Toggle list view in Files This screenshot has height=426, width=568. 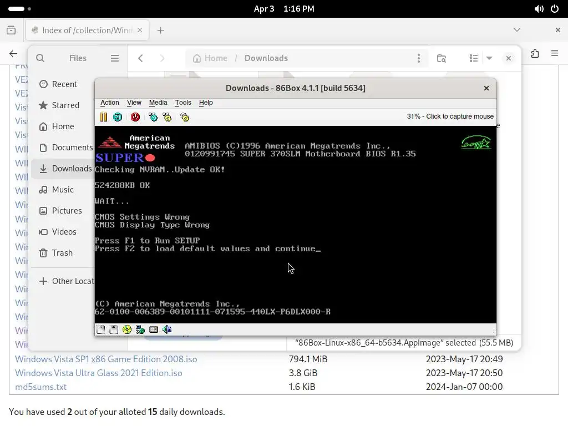click(x=474, y=58)
